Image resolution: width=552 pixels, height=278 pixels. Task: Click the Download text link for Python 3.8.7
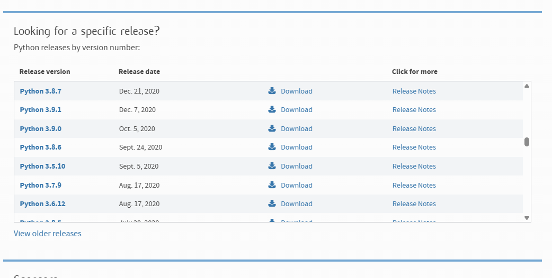pyautogui.click(x=297, y=91)
